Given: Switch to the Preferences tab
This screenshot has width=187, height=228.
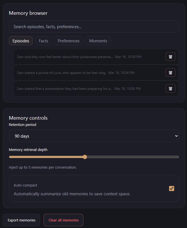Looking at the screenshot, I should [68, 41].
